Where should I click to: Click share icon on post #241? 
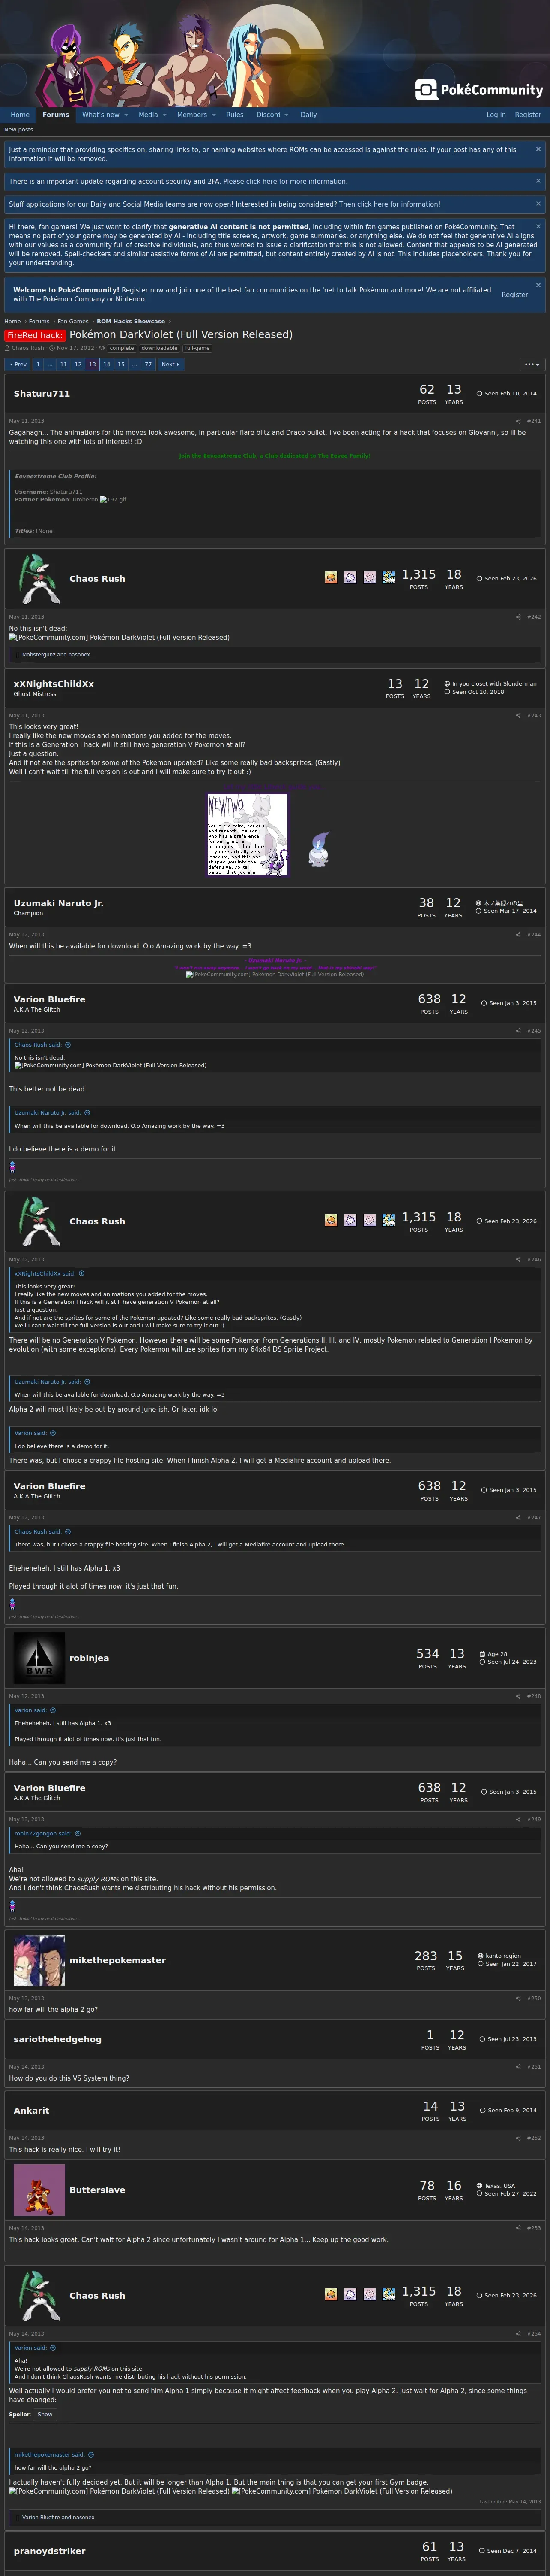pos(518,421)
